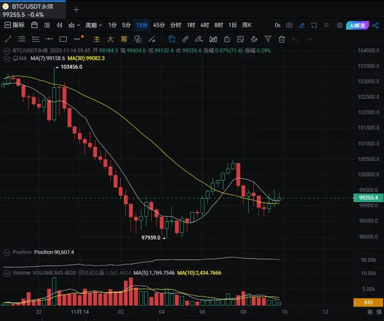The height and width of the screenshot is (321, 384).
Task: Select the 15分 timeframe tab
Action: point(142,25)
